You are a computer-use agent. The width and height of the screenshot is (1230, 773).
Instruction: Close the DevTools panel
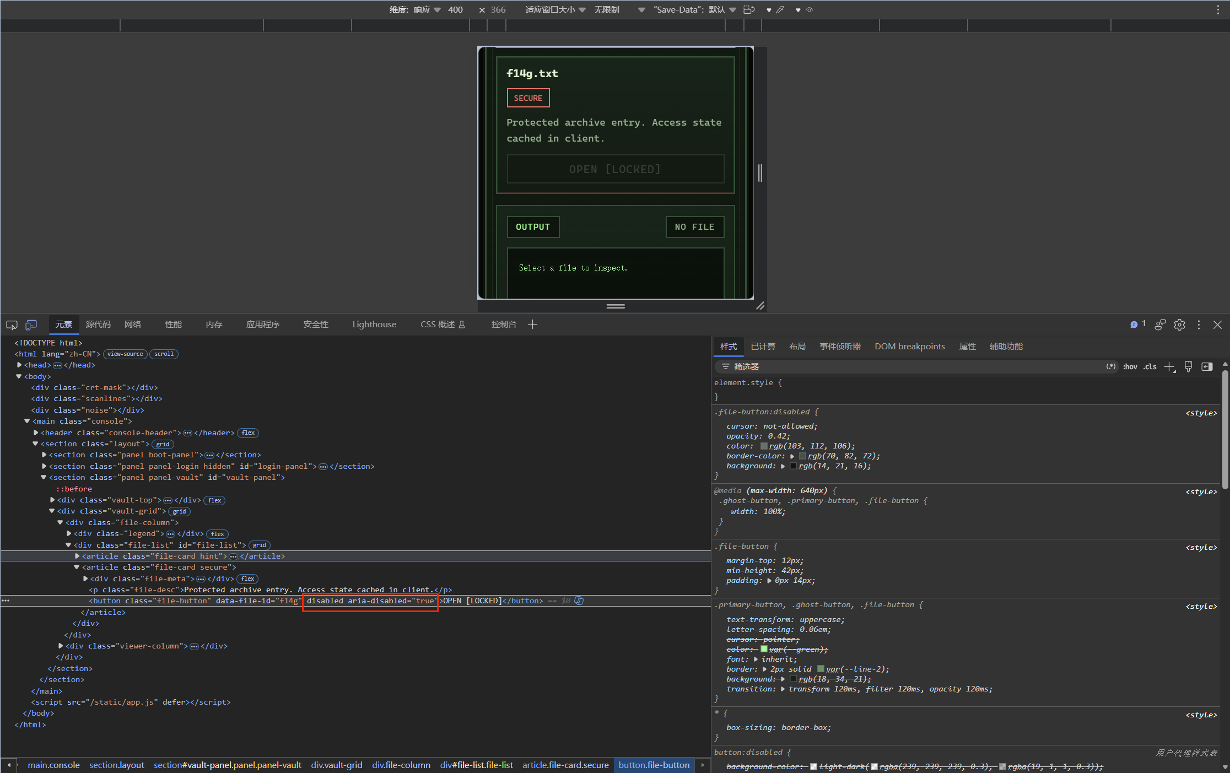pos(1218,325)
